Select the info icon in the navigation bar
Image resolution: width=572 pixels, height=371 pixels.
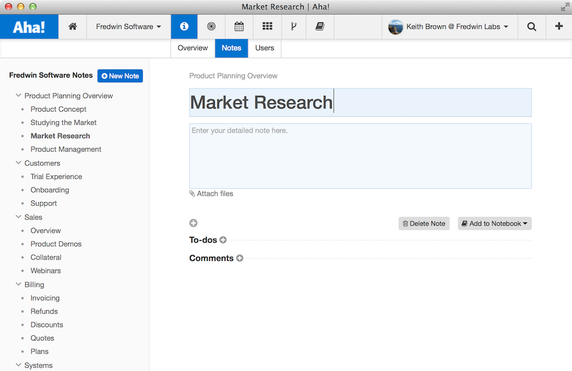point(184,27)
